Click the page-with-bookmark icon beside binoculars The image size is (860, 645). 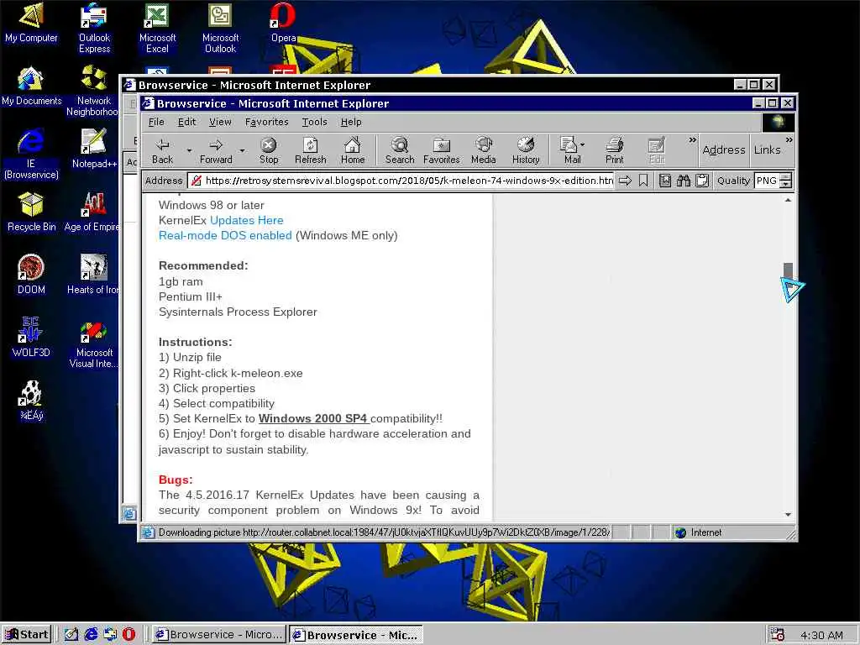click(665, 181)
